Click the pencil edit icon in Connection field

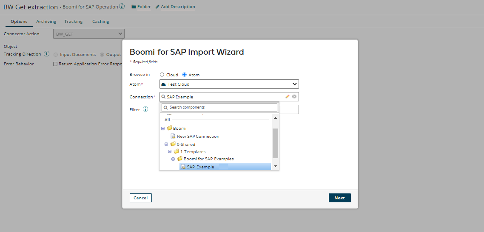288,97
